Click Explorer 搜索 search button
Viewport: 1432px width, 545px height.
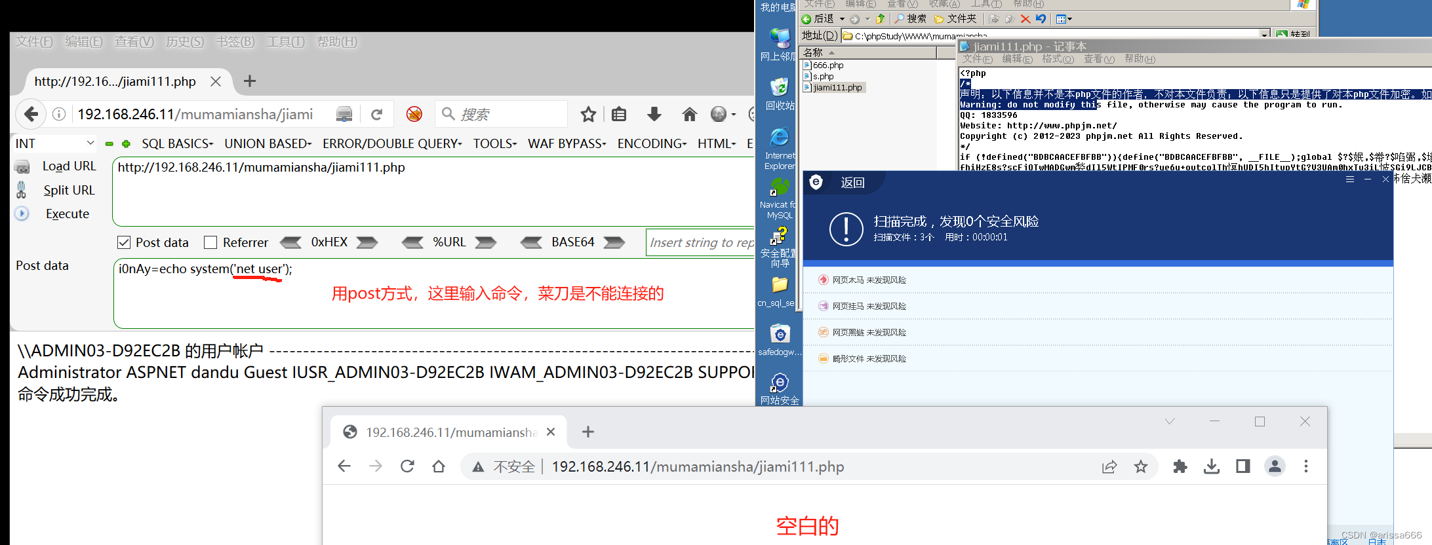point(911,19)
